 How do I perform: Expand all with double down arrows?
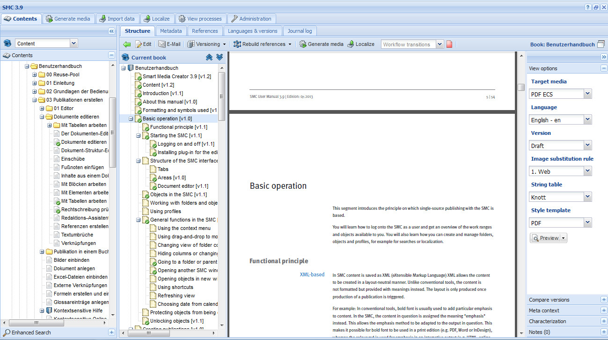pyautogui.click(x=220, y=58)
